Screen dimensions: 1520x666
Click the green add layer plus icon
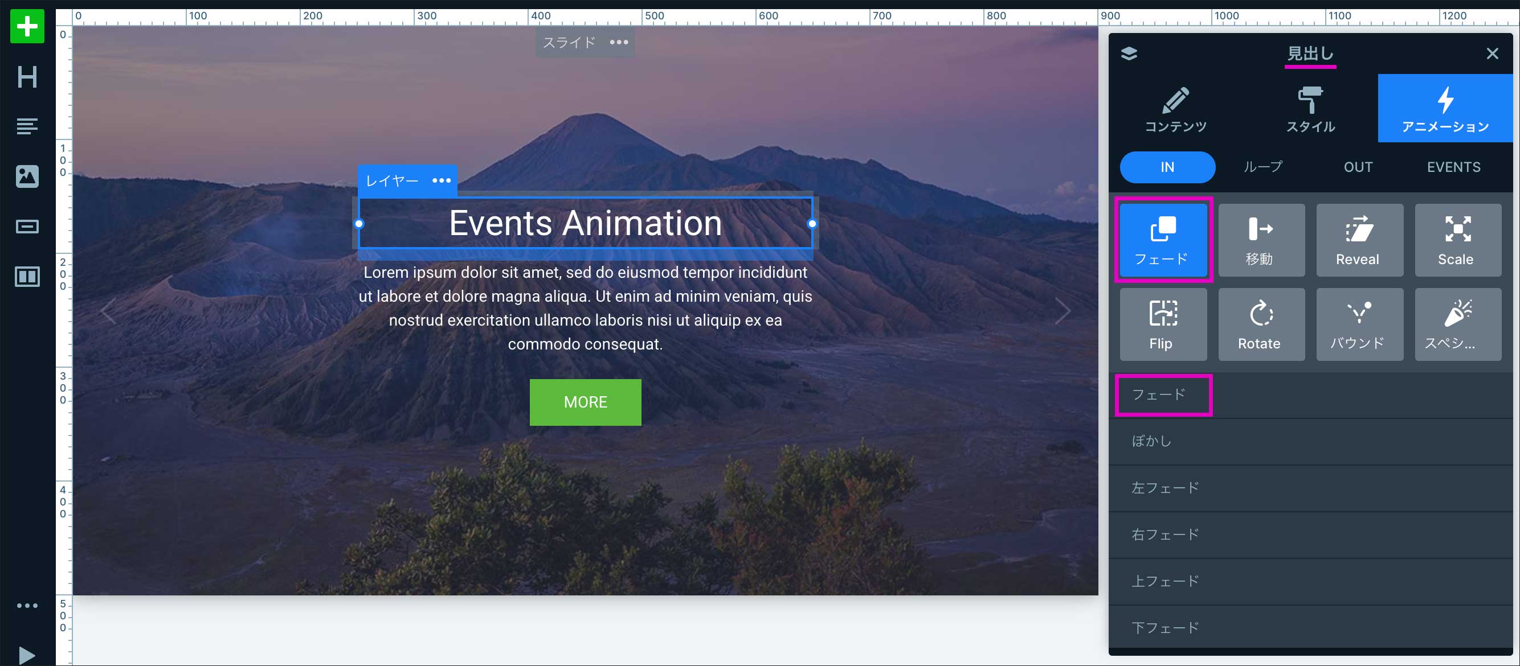(27, 26)
